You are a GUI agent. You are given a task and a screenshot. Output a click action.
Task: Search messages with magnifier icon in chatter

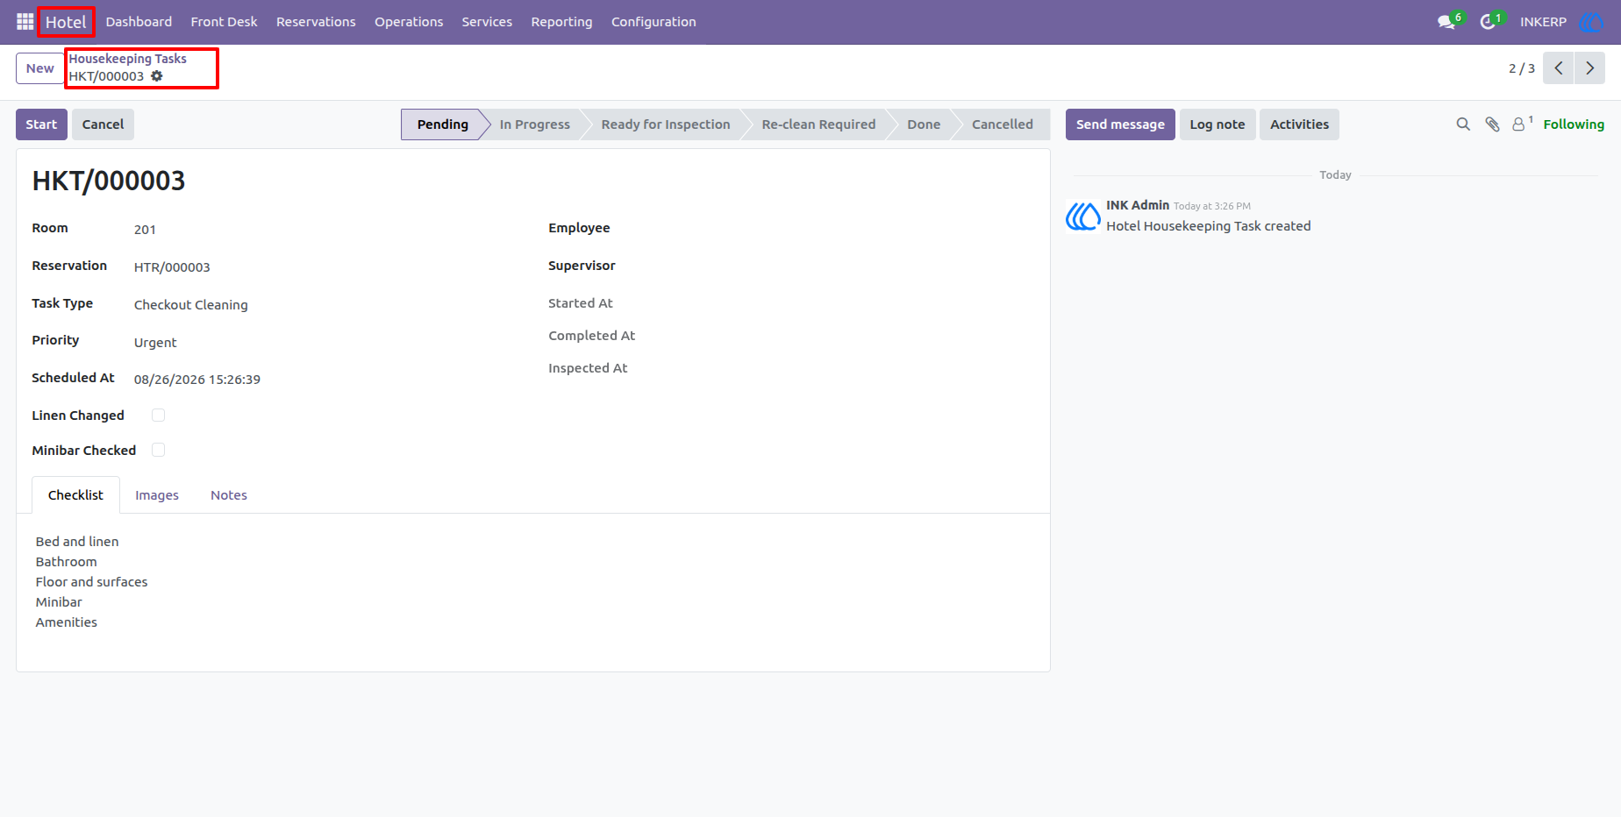click(x=1463, y=124)
